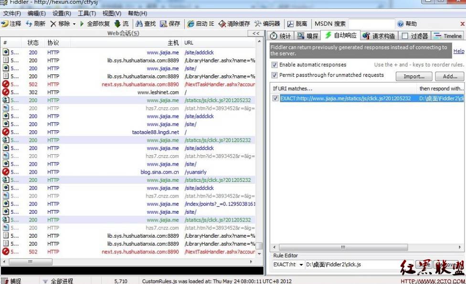Switch to the Timeline tab
Screen dimensions: 466x284
(x=447, y=36)
